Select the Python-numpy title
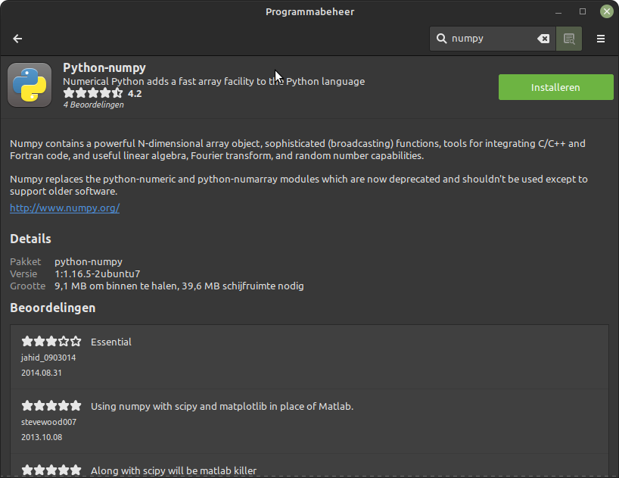 pyautogui.click(x=104, y=68)
